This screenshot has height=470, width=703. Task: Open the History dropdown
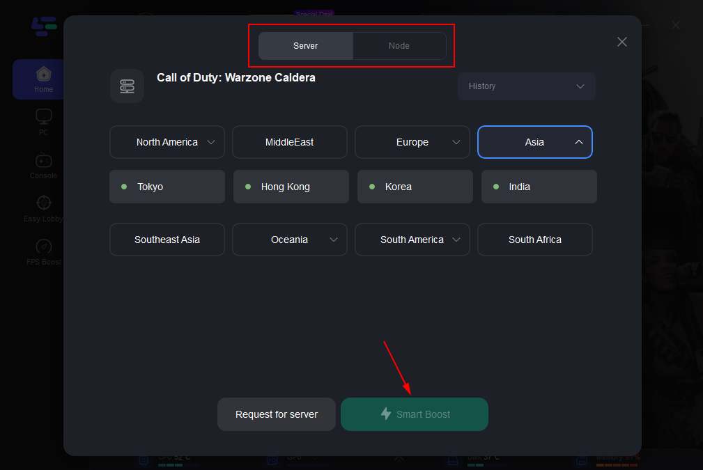tap(526, 86)
